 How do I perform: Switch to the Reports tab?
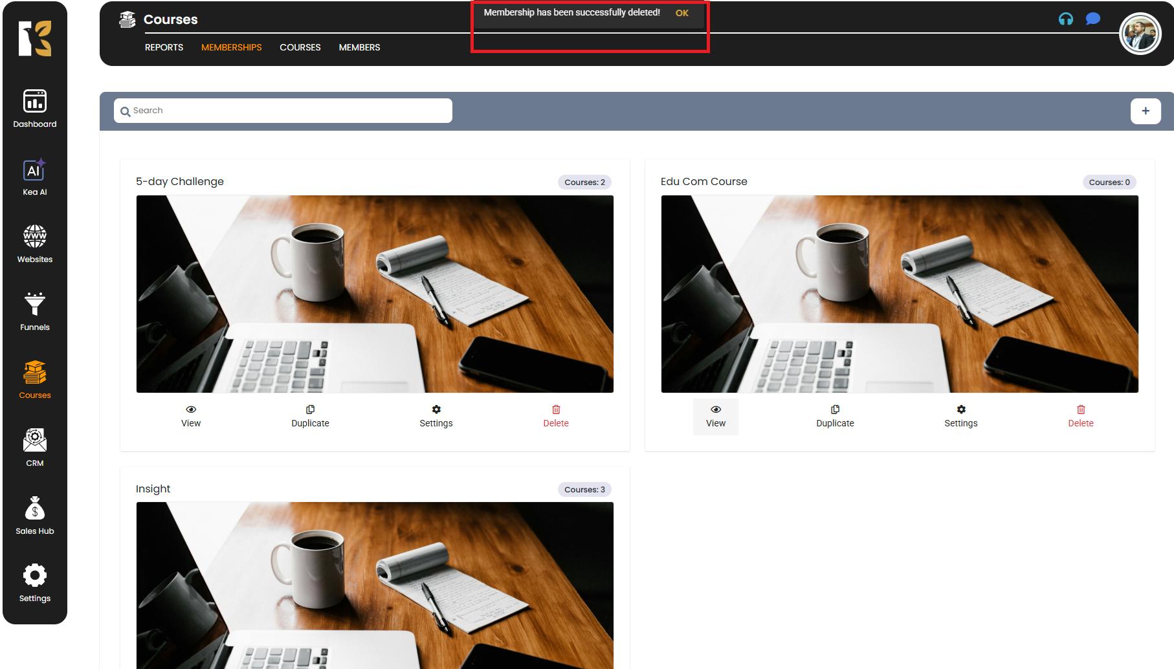(164, 47)
